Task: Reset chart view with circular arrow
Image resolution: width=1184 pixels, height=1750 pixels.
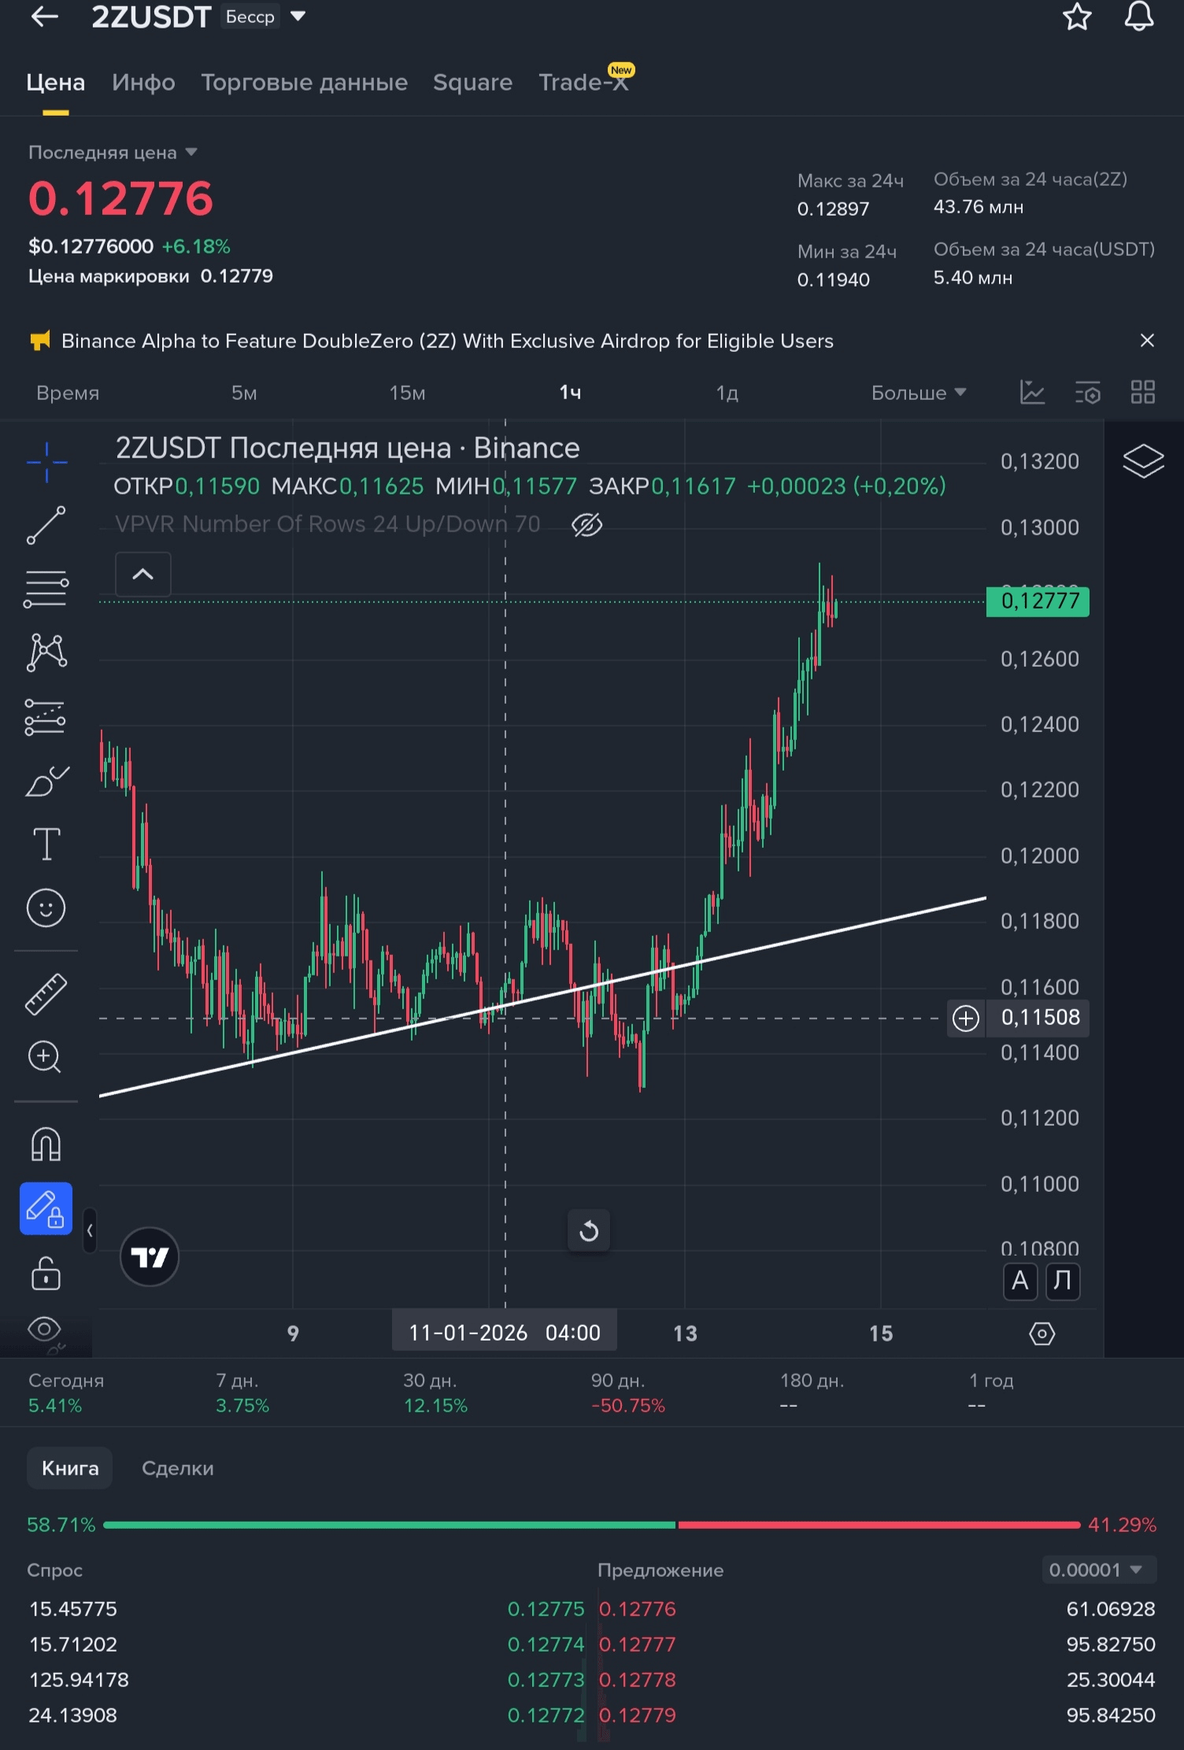Action: [x=589, y=1230]
